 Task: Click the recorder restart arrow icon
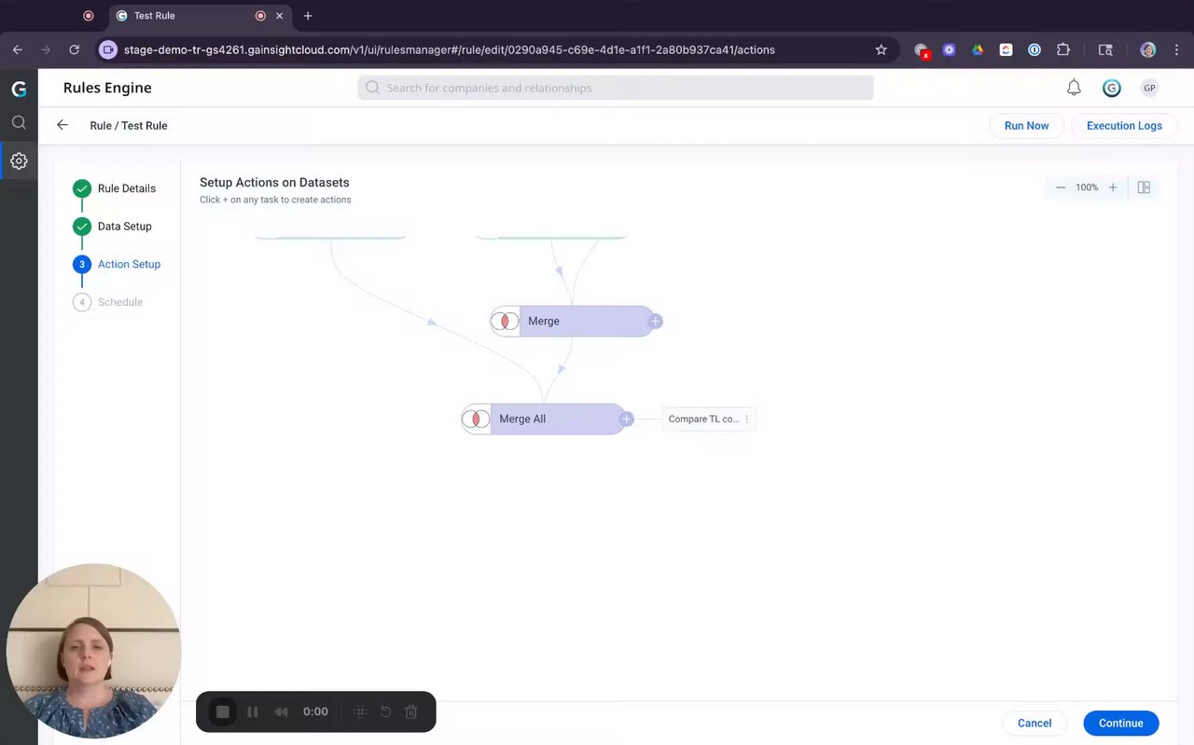[385, 711]
